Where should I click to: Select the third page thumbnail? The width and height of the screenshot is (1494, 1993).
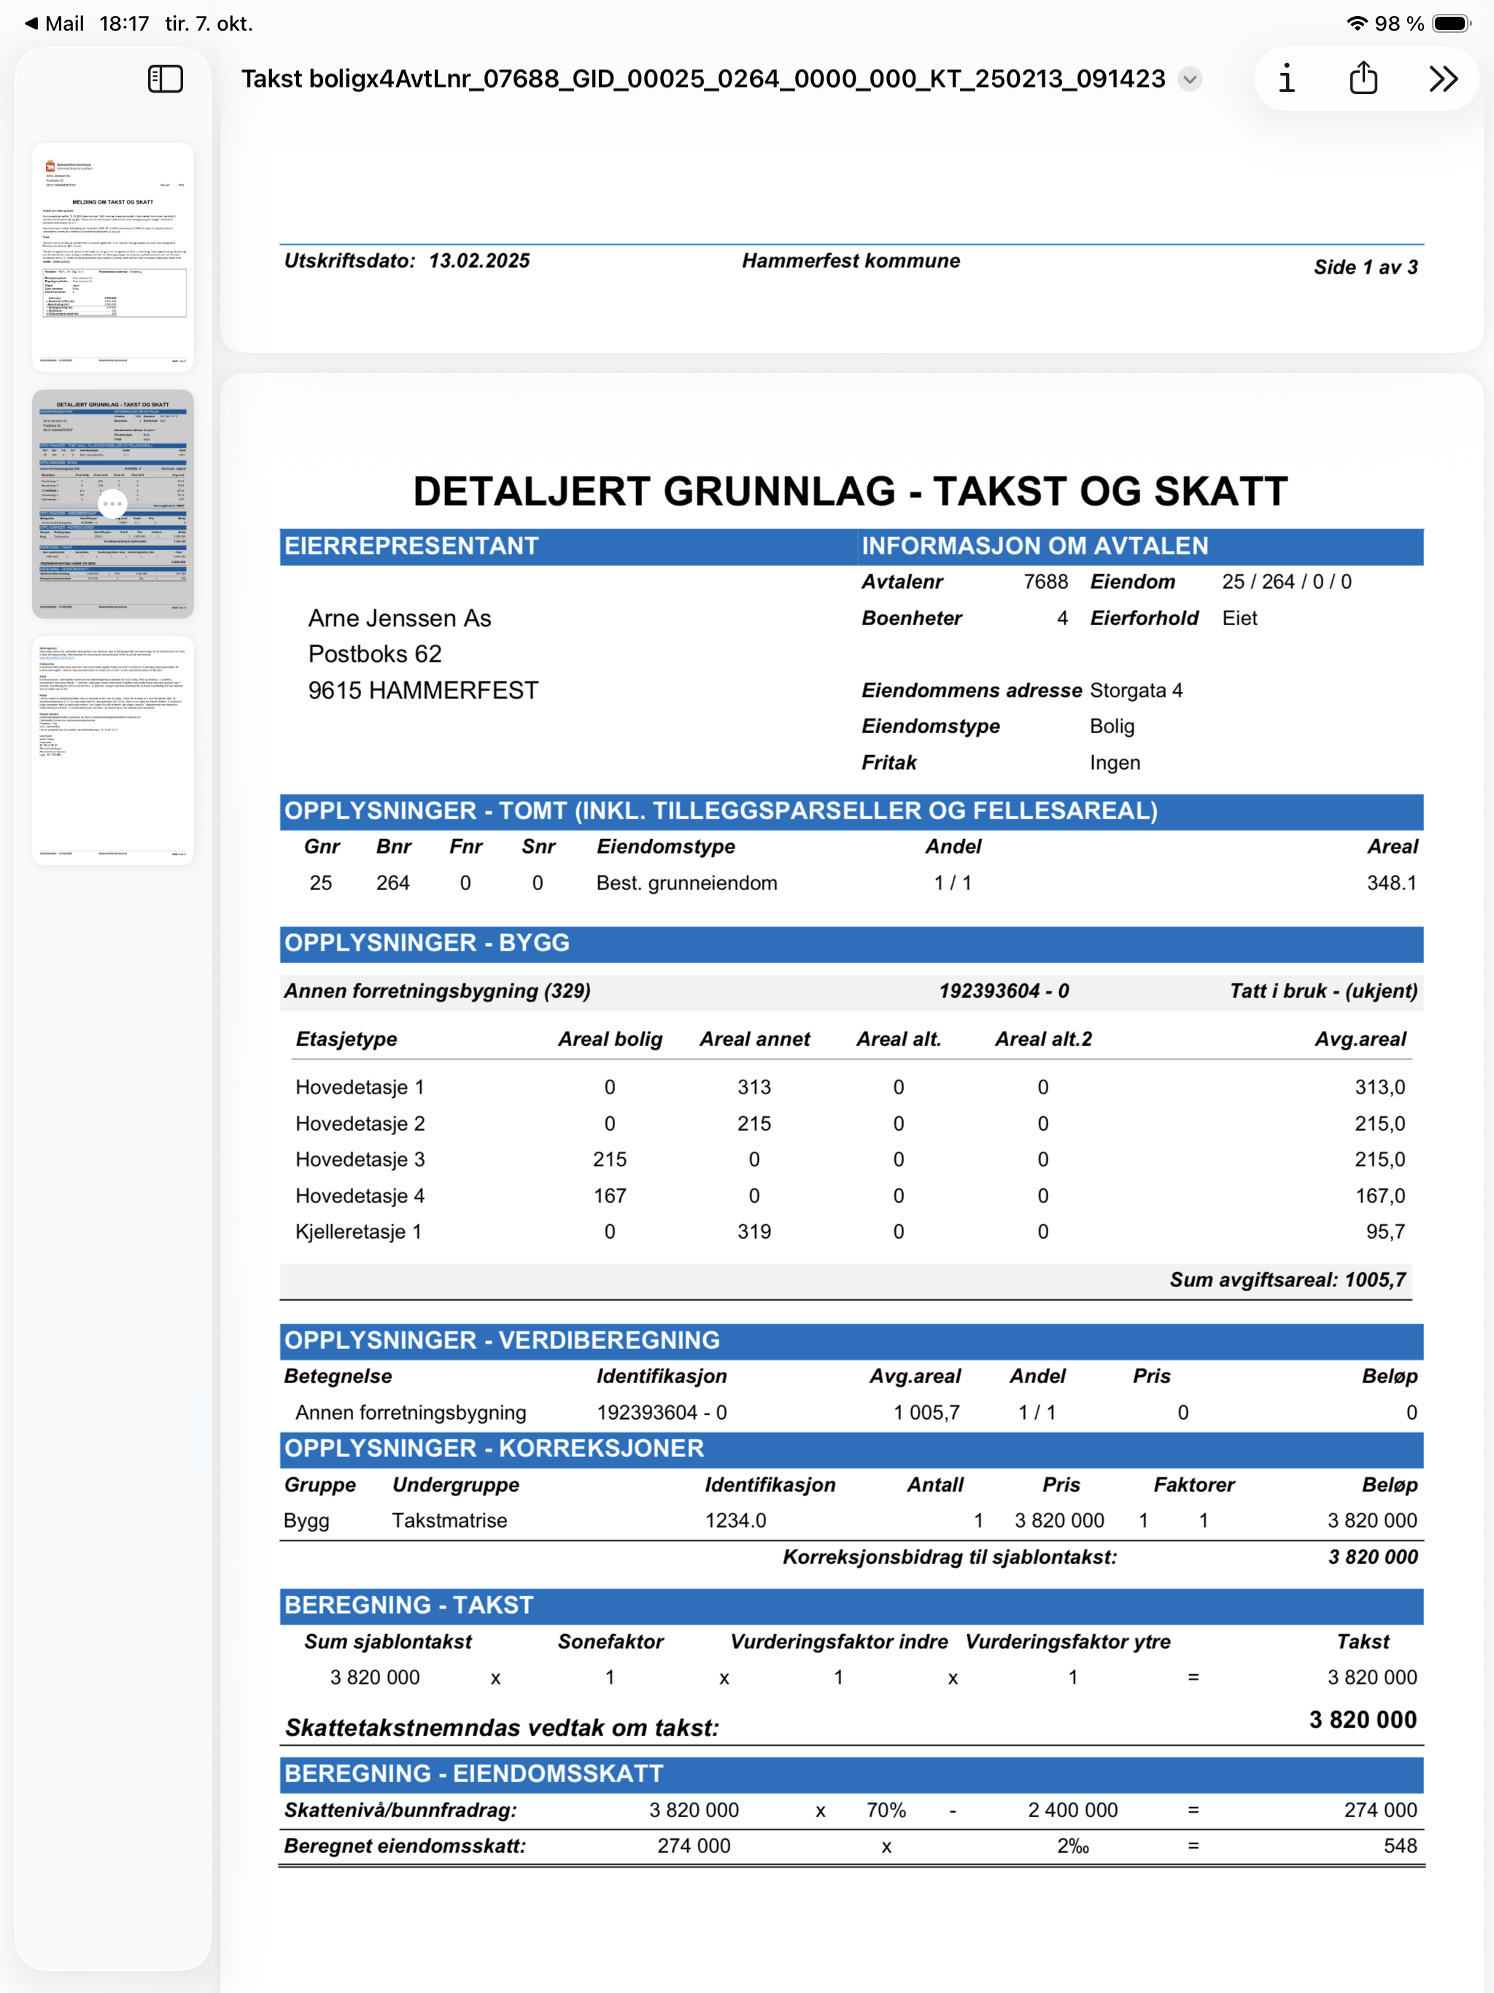click(112, 750)
